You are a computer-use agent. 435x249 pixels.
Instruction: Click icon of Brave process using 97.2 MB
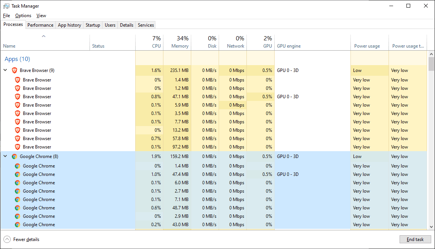point(18,147)
